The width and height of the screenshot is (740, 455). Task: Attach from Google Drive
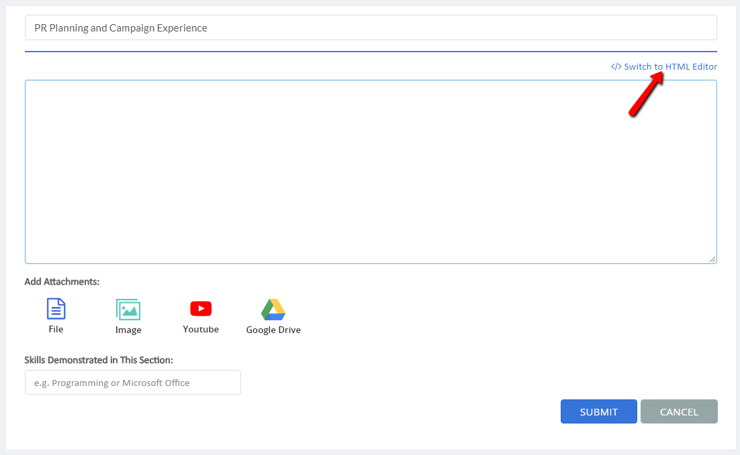pyautogui.click(x=273, y=310)
